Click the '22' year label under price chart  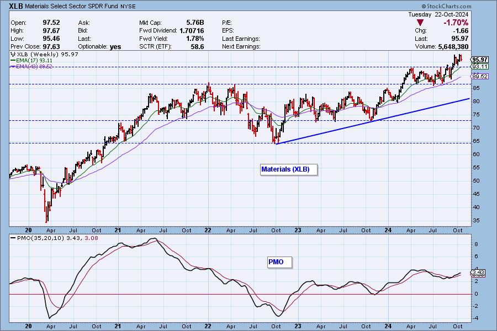coord(208,230)
